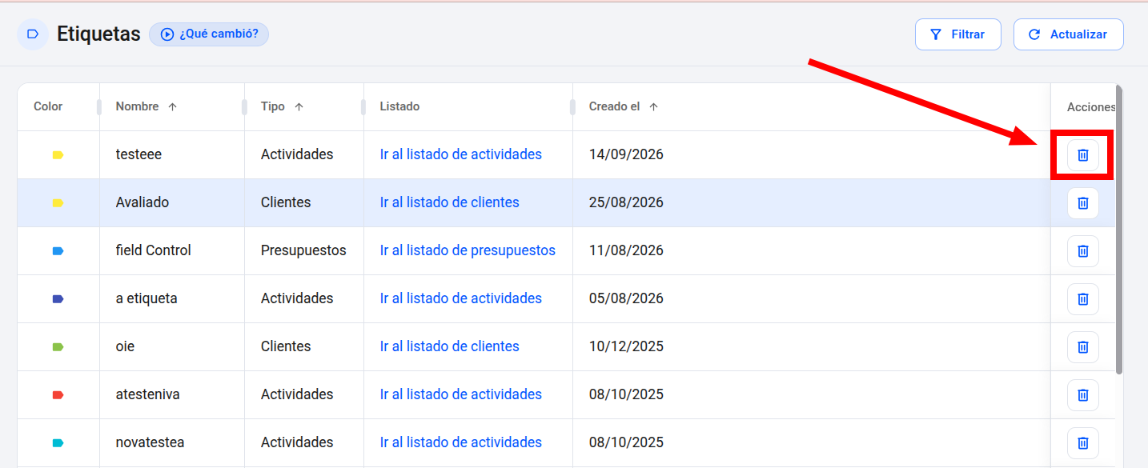
Task: Click trash icon in Avaliado row
Action: point(1082,202)
